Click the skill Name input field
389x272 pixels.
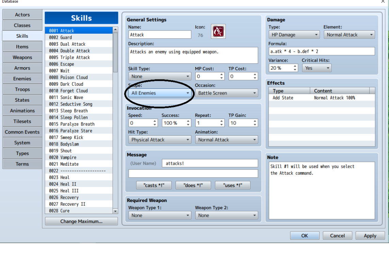[160, 35]
